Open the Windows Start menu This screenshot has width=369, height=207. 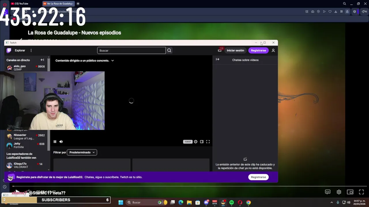[x=121, y=202]
